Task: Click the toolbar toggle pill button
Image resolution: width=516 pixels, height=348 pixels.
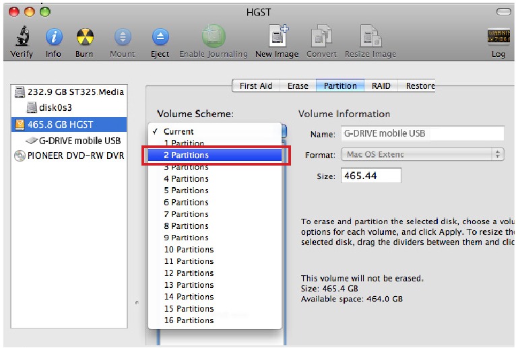Action: point(503,12)
